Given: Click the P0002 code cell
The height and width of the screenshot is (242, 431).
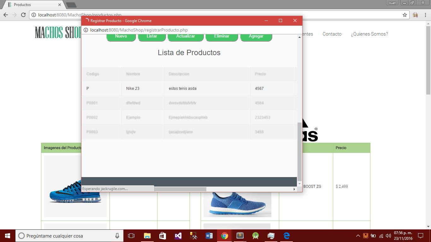Looking at the screenshot, I should (x=101, y=118).
